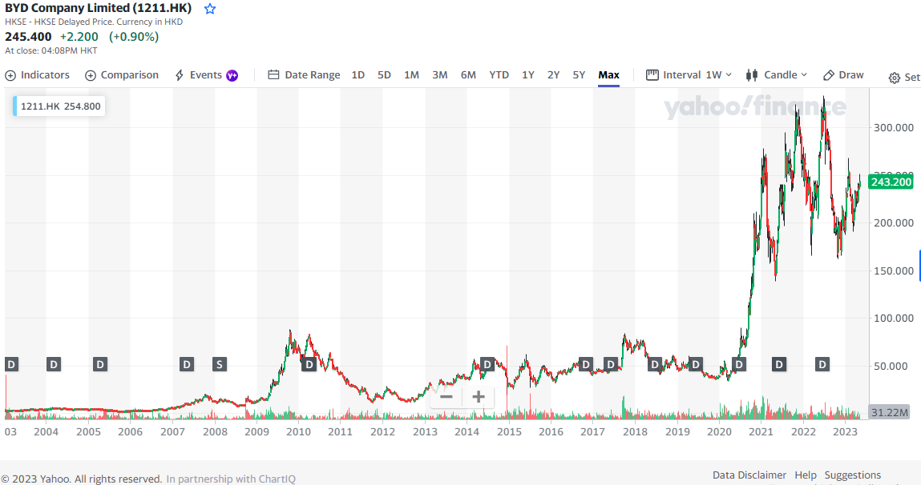
Task: Open chart Settings gear
Action: pos(894,78)
